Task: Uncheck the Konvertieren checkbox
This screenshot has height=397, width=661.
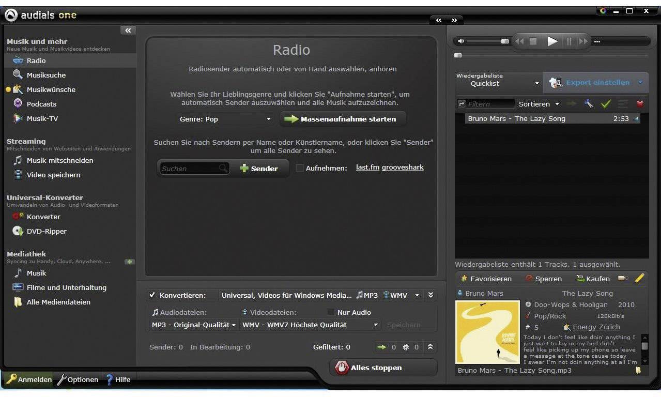Action: [x=152, y=295]
